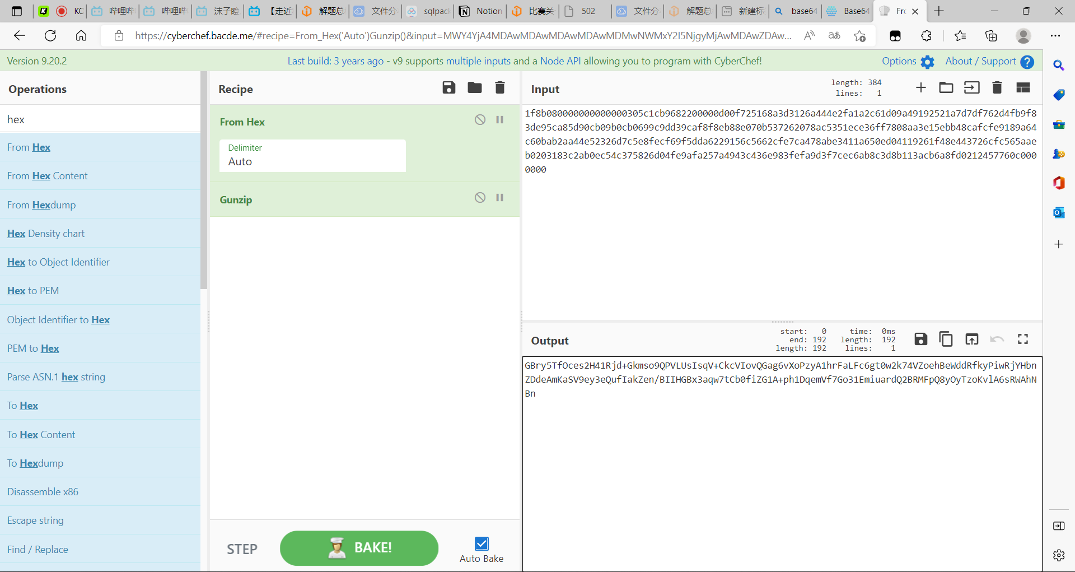Switch to the Notion browser tab
Viewport: 1075px width, 572px height.
(480, 11)
